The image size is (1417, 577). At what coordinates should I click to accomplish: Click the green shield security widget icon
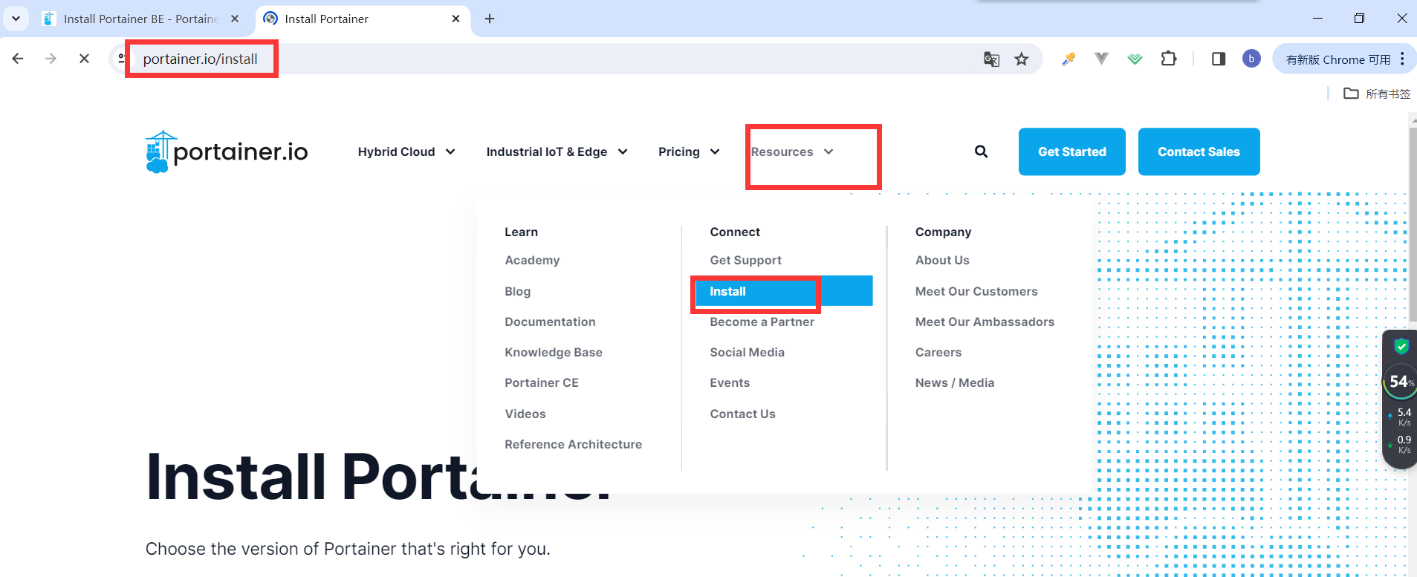pos(1401,346)
